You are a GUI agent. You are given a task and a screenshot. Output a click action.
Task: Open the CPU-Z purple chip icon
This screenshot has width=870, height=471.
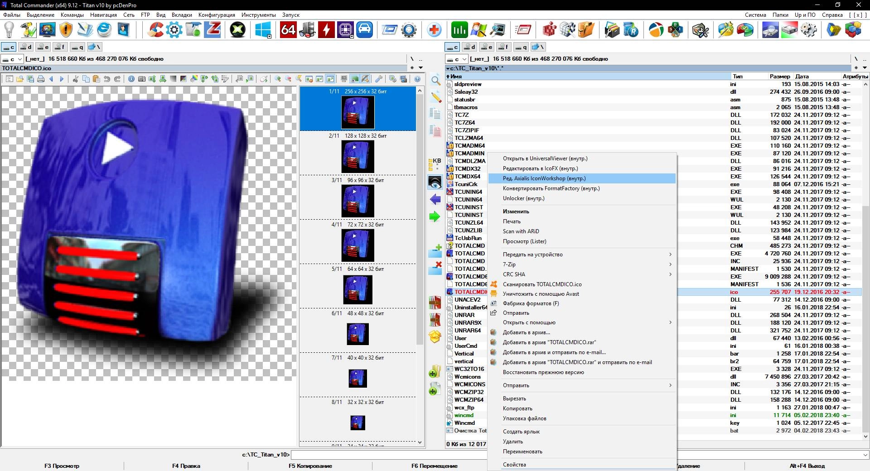[x=346, y=30]
